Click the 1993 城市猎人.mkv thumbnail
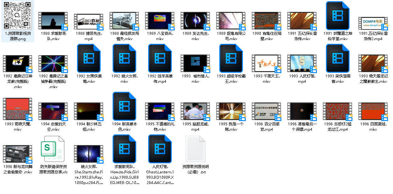 pos(195,64)
